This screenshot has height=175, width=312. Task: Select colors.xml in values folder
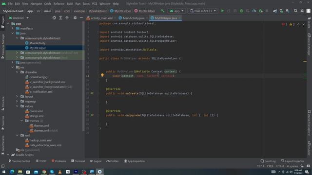(x=36, y=111)
